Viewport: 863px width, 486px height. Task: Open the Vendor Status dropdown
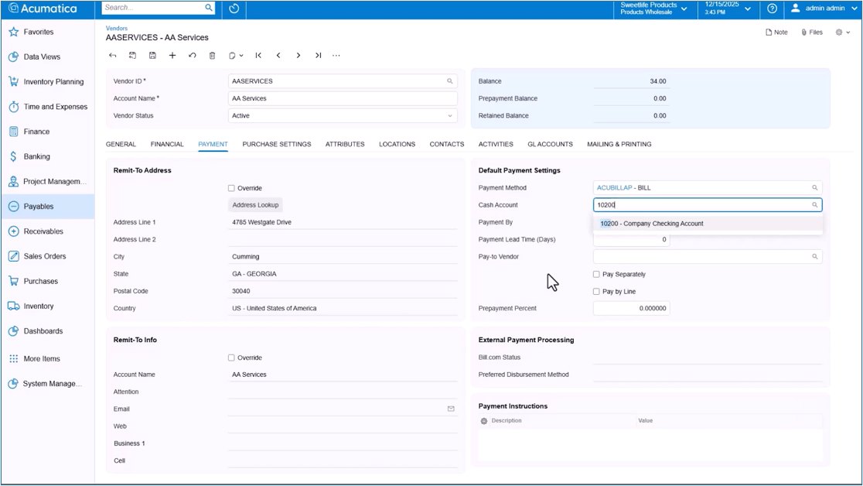(450, 115)
